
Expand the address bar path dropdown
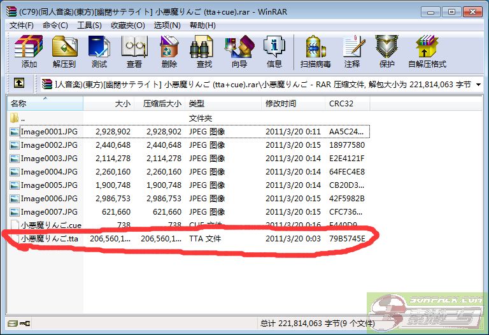coord(478,84)
